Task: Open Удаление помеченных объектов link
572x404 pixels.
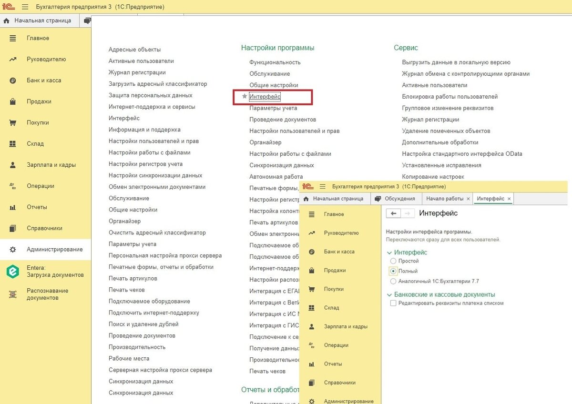Action: coord(446,131)
